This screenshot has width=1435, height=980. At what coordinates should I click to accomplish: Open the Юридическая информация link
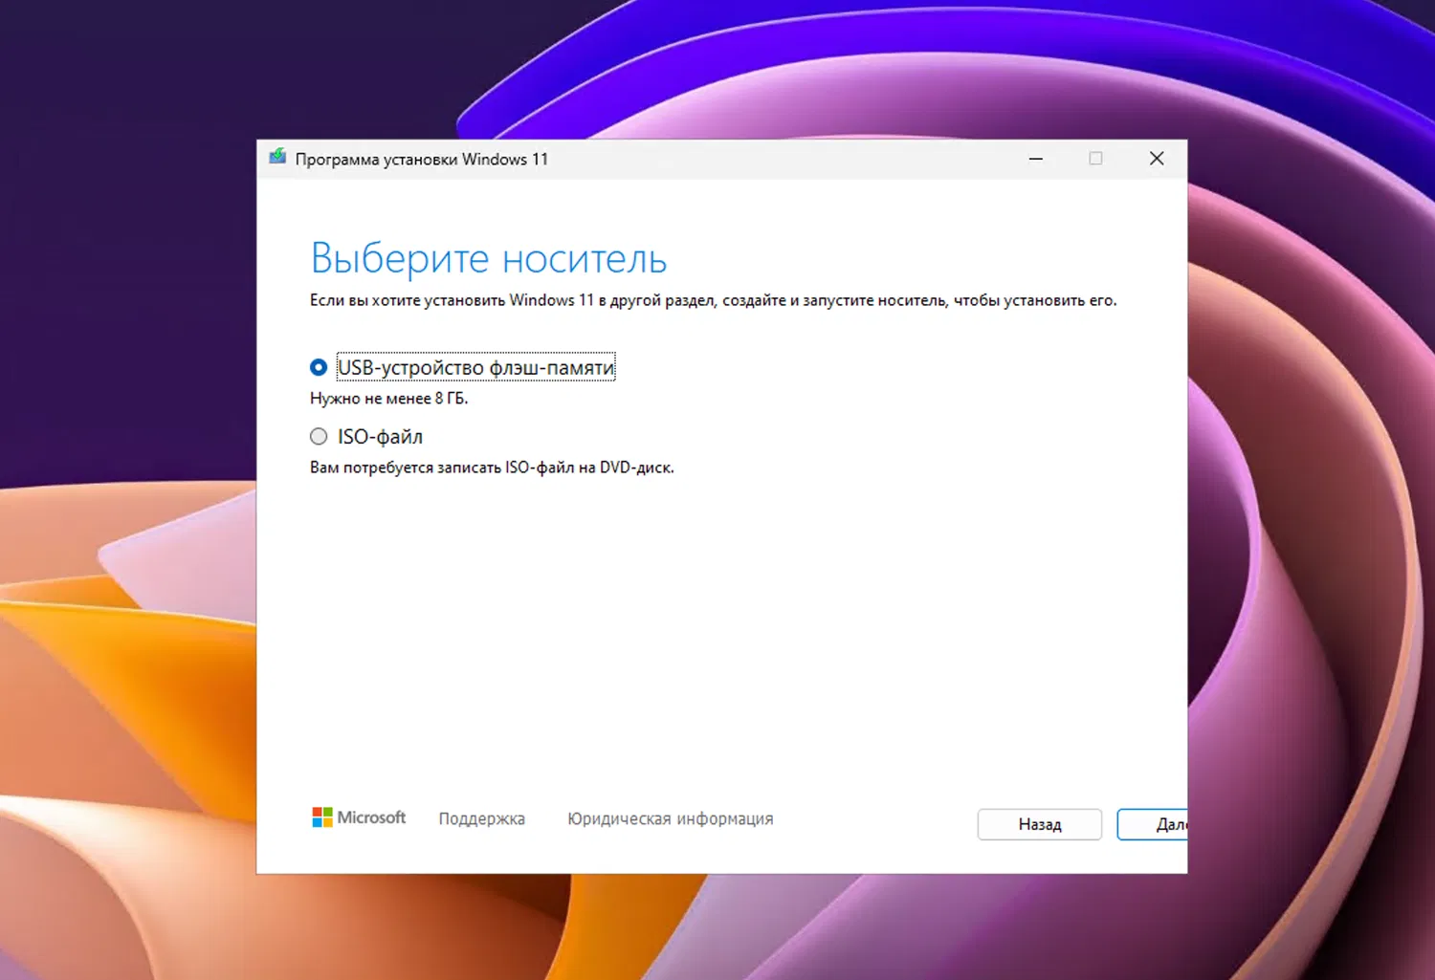coord(670,818)
